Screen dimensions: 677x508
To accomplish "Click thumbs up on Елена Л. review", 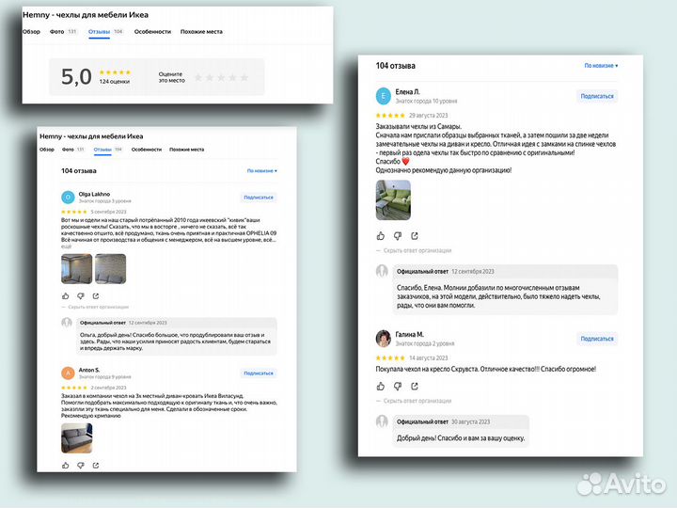I will pyautogui.click(x=381, y=236).
